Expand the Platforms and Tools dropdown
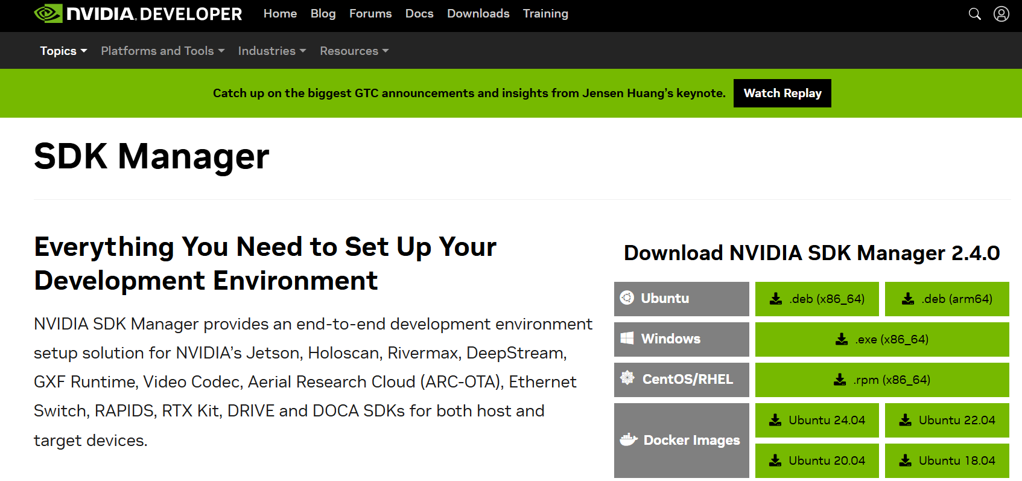This screenshot has height=481, width=1022. point(162,51)
